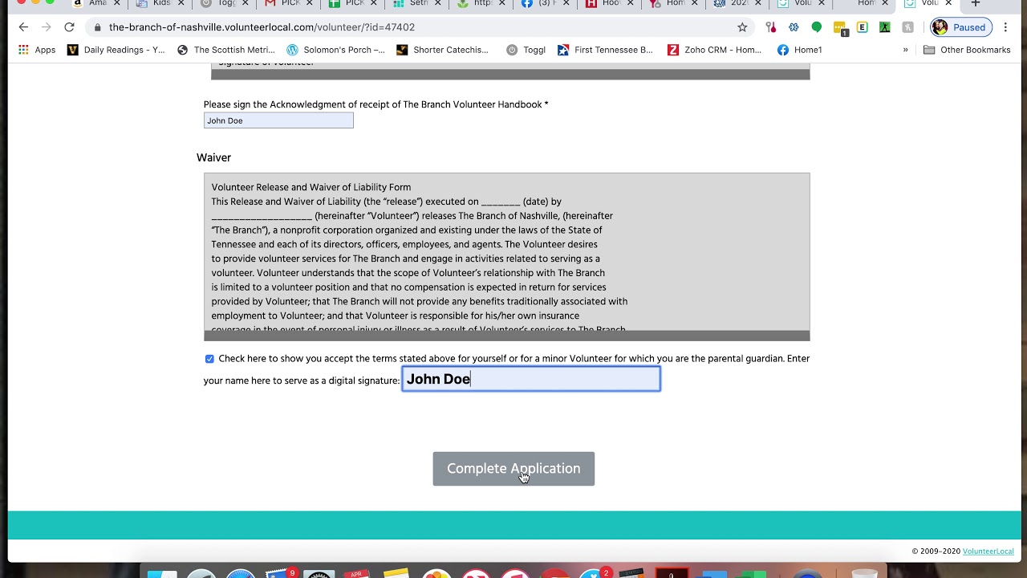Switch to the Seth tab
1027x578 pixels.
coord(417,4)
